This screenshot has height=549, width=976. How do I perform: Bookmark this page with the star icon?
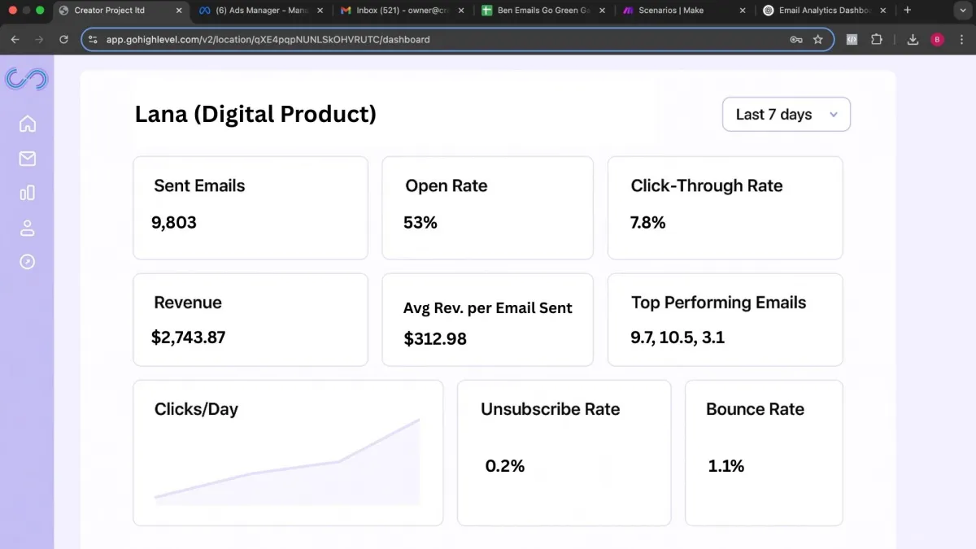[818, 39]
